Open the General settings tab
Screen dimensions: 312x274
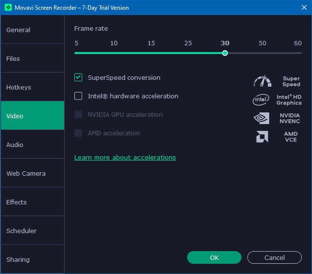tap(32, 30)
